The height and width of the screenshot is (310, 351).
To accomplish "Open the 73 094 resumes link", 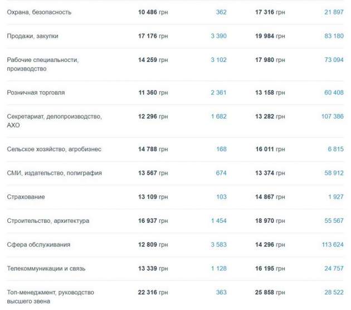I will click(x=334, y=60).
